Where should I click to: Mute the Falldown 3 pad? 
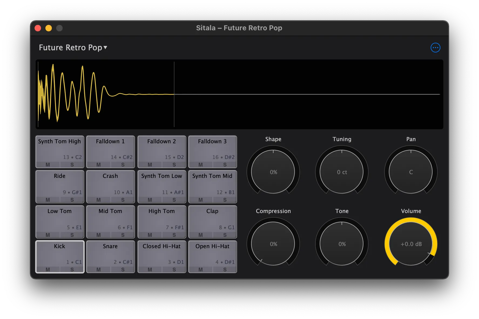click(201, 165)
